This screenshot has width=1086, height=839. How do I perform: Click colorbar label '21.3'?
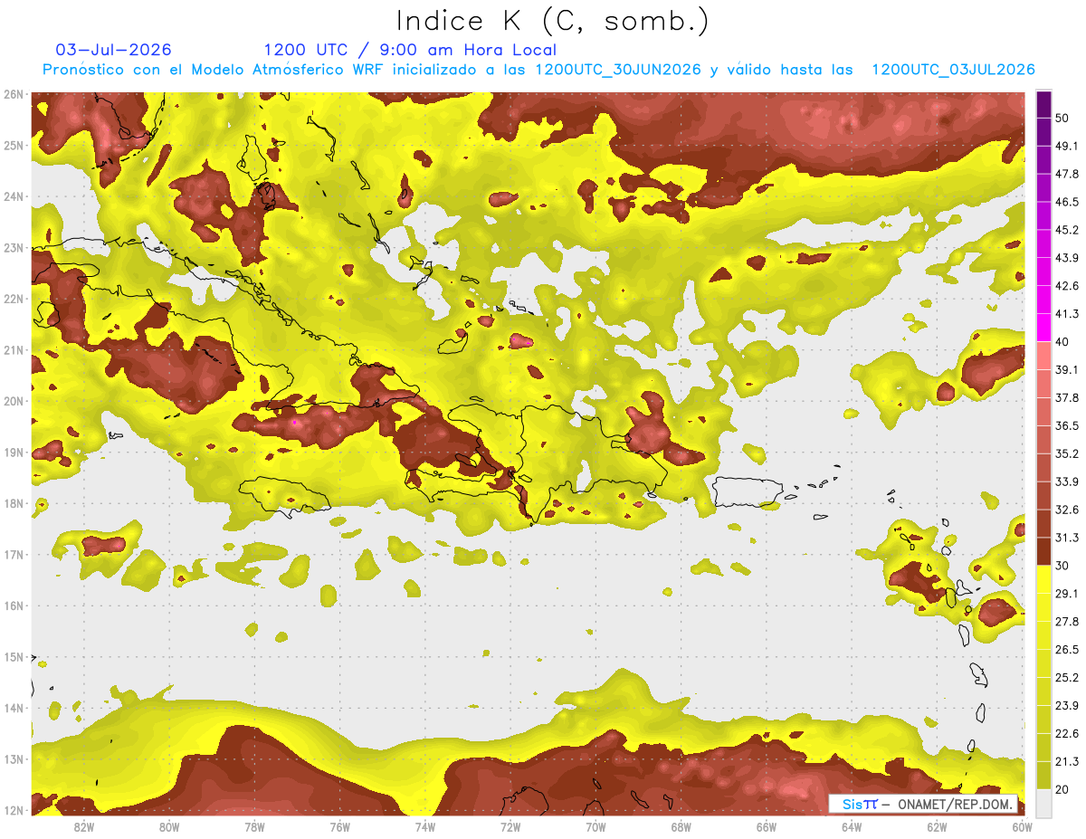tap(1067, 761)
